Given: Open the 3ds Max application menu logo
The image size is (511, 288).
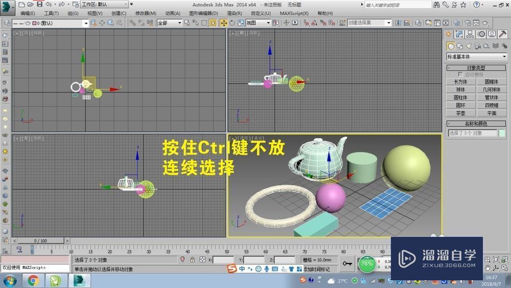Looking at the screenshot, I should pyautogui.click(x=7, y=7).
